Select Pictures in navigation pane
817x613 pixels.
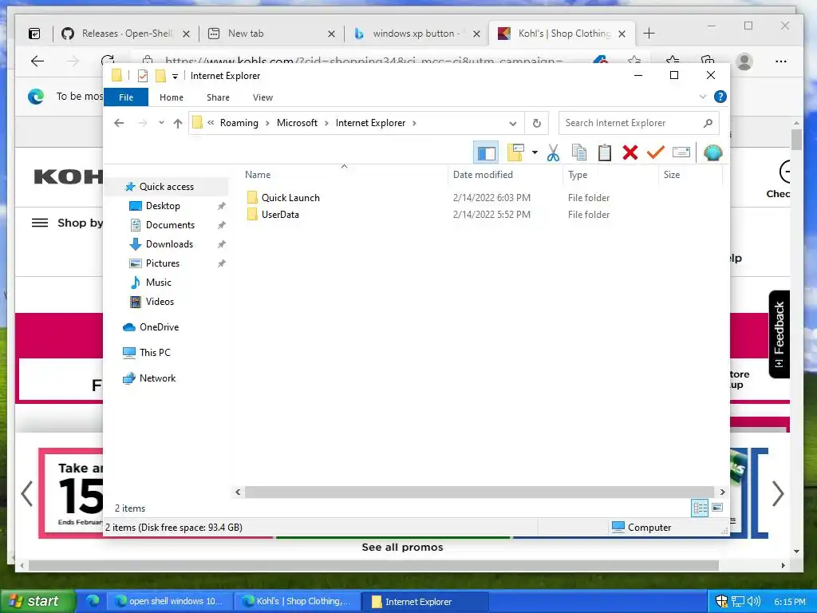[163, 263]
